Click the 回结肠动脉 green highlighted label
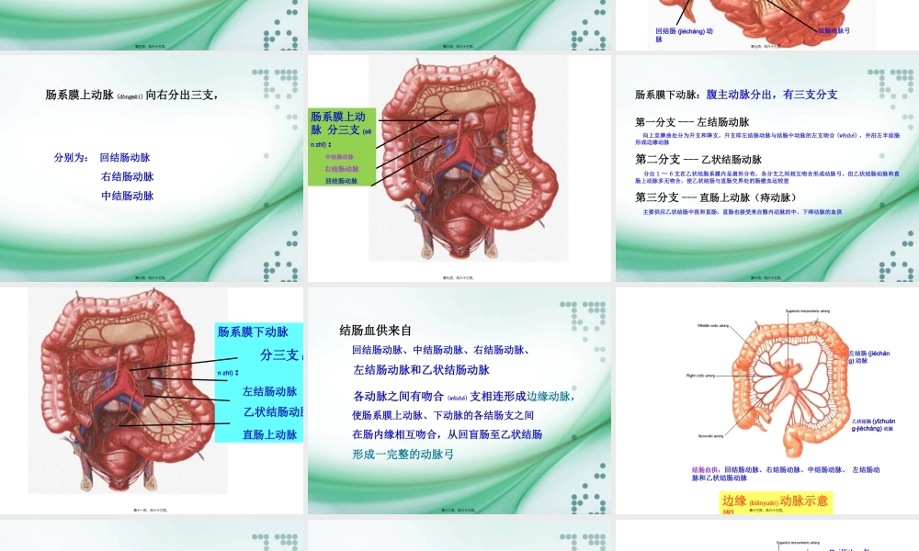The image size is (919, 551). point(340,181)
